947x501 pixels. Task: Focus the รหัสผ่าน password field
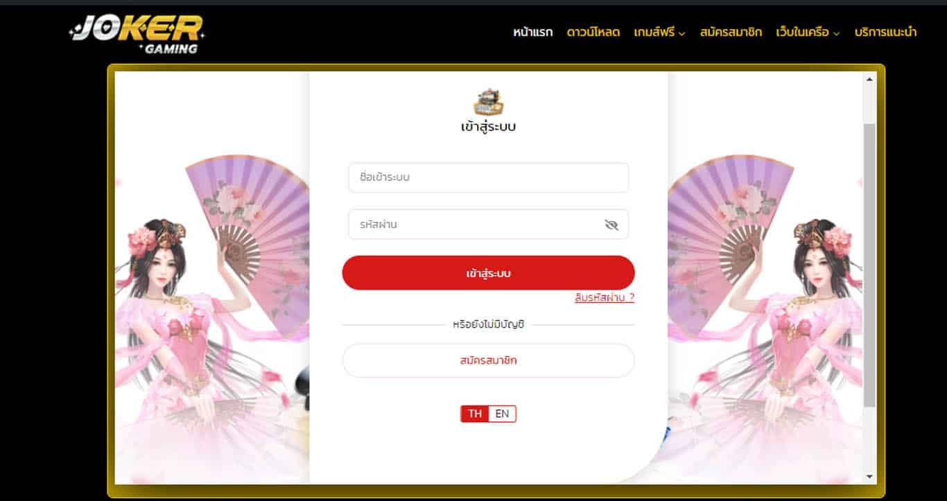tap(488, 225)
